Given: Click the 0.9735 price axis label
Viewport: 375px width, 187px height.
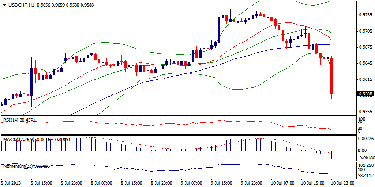Looking at the screenshot, I should point(365,15).
